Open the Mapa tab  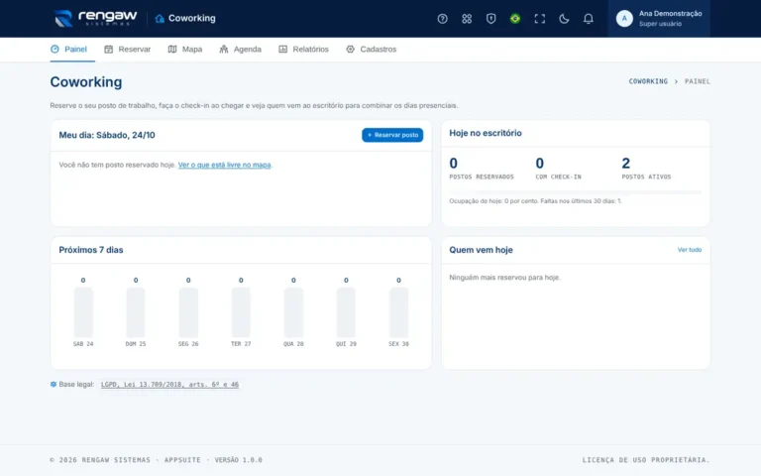coord(185,49)
